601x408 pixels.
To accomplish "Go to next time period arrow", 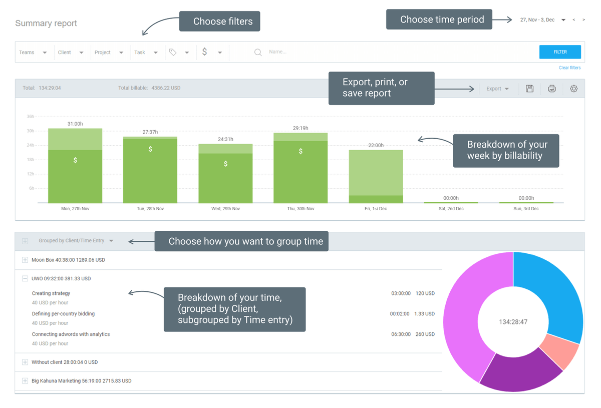I will 584,20.
